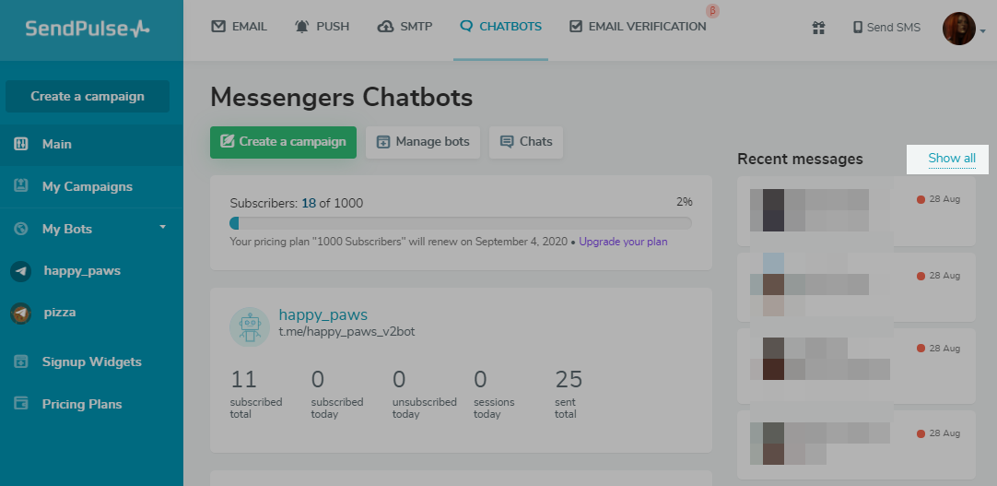This screenshot has width=997, height=486.
Task: Expand the dropdown arrow beside profile picture
Action: 983,30
